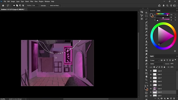Image resolution: width=178 pixels, height=100 pixels.
Task: Create a new group with folder icon
Action: [168, 98]
